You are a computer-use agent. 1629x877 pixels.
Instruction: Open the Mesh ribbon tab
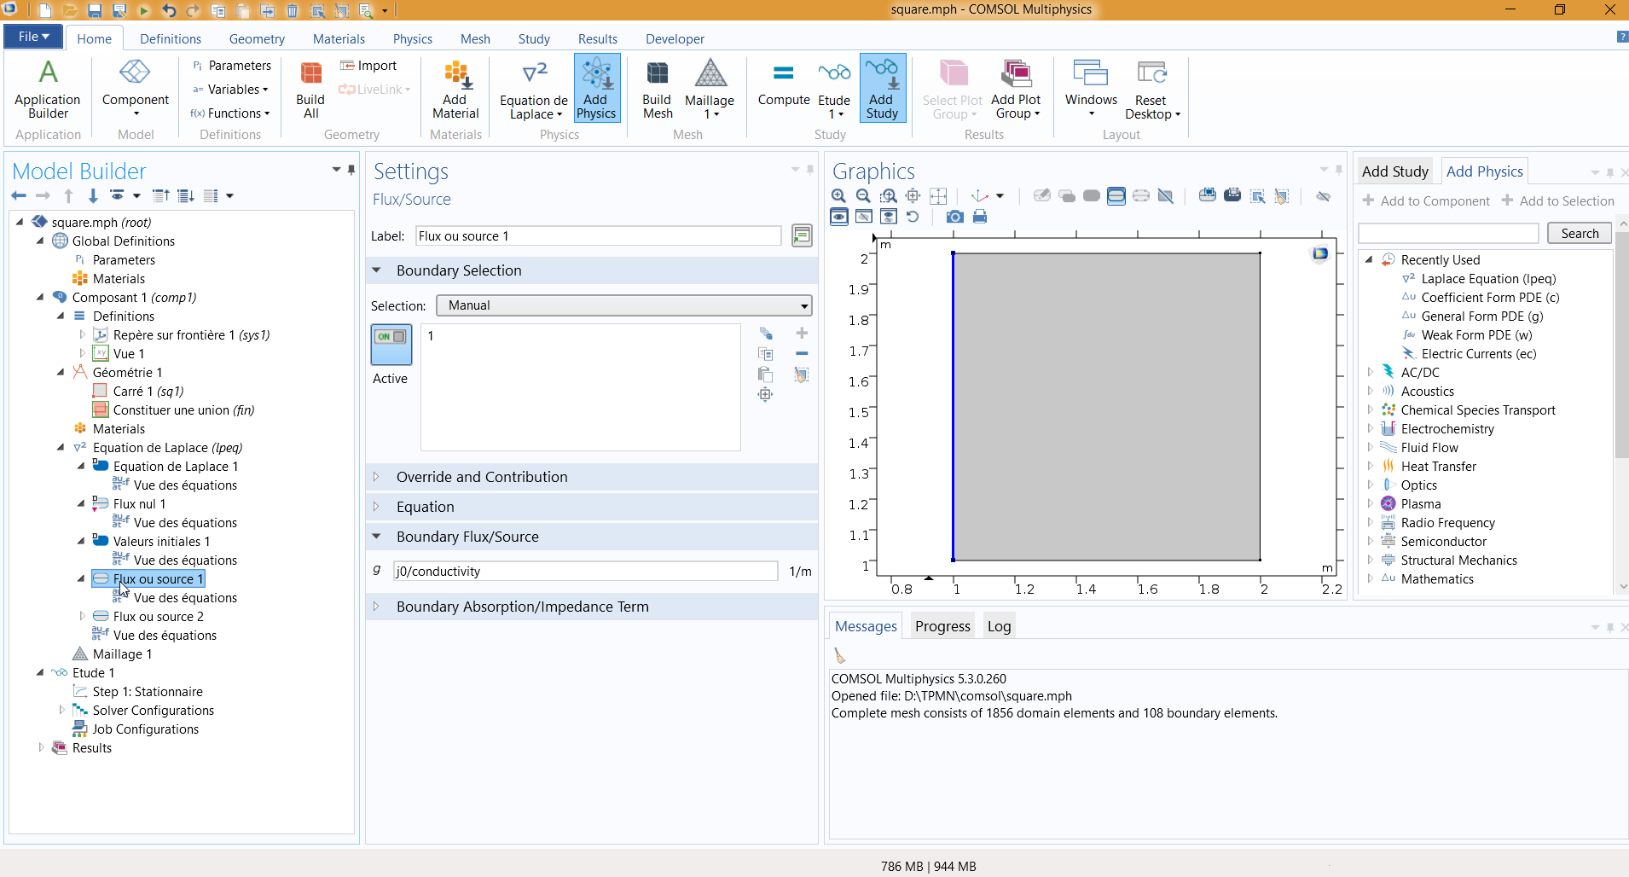[475, 39]
